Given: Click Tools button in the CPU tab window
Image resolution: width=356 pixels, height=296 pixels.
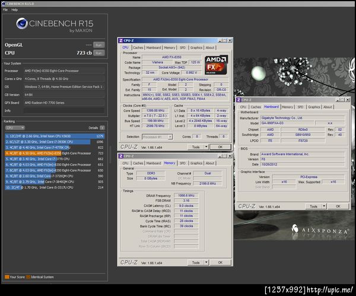Looking at the screenshot, I should tap(196, 147).
